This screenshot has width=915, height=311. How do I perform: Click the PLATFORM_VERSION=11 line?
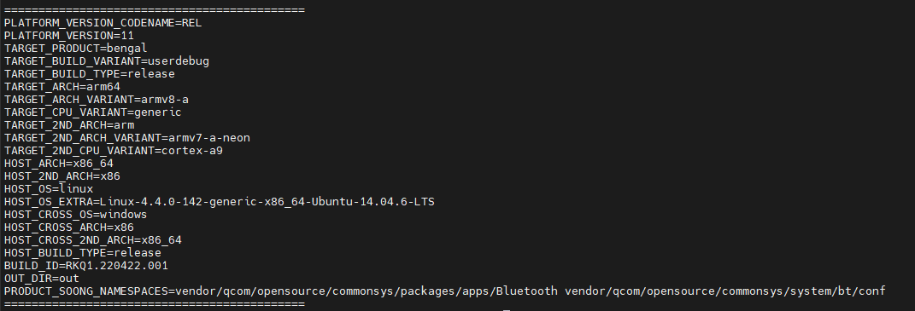tap(69, 36)
